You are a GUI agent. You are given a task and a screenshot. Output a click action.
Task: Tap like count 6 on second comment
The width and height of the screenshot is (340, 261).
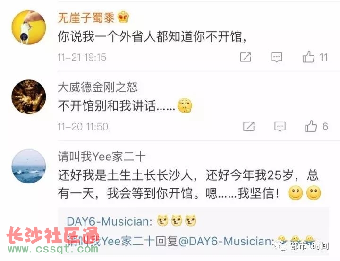(325, 126)
